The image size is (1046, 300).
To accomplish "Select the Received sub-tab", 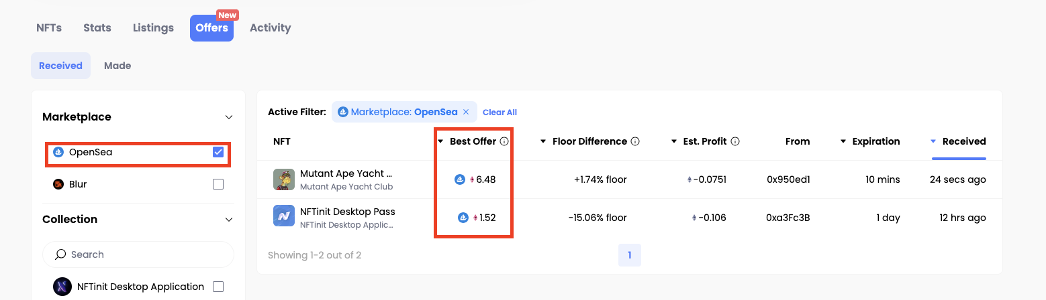I will click(x=60, y=66).
